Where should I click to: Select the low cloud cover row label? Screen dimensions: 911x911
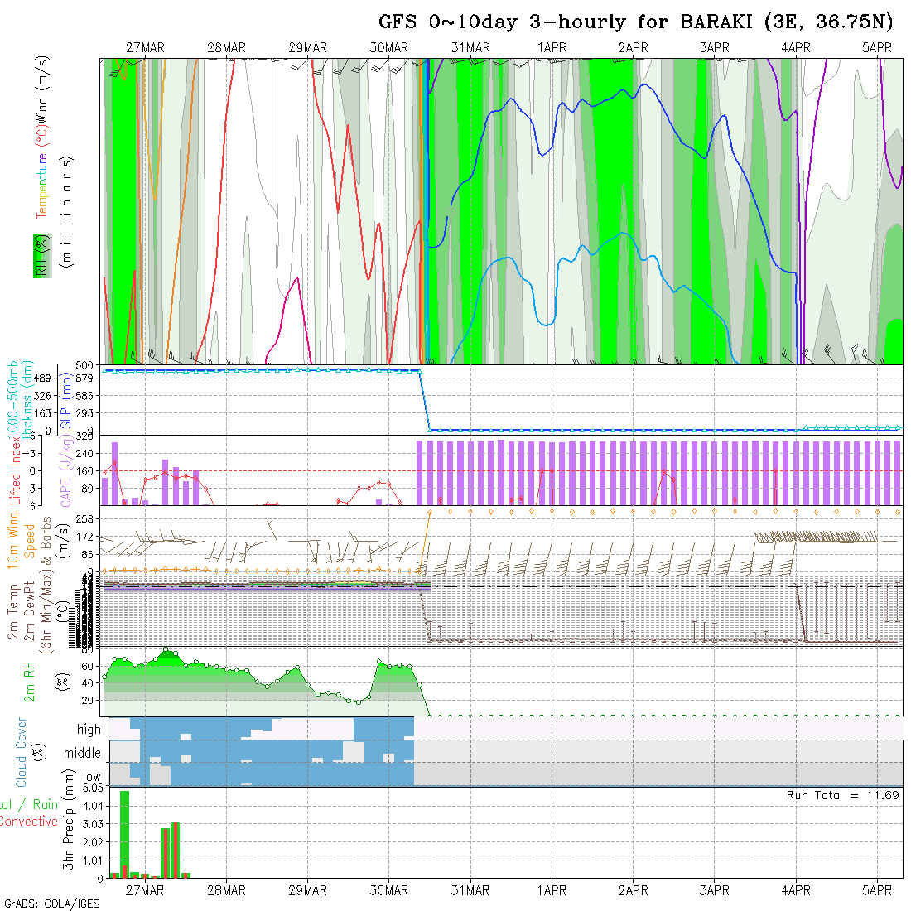92,776
